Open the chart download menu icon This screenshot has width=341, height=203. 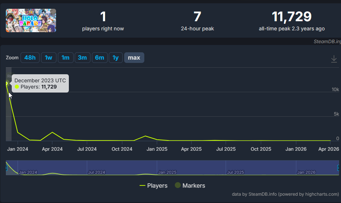[334, 59]
